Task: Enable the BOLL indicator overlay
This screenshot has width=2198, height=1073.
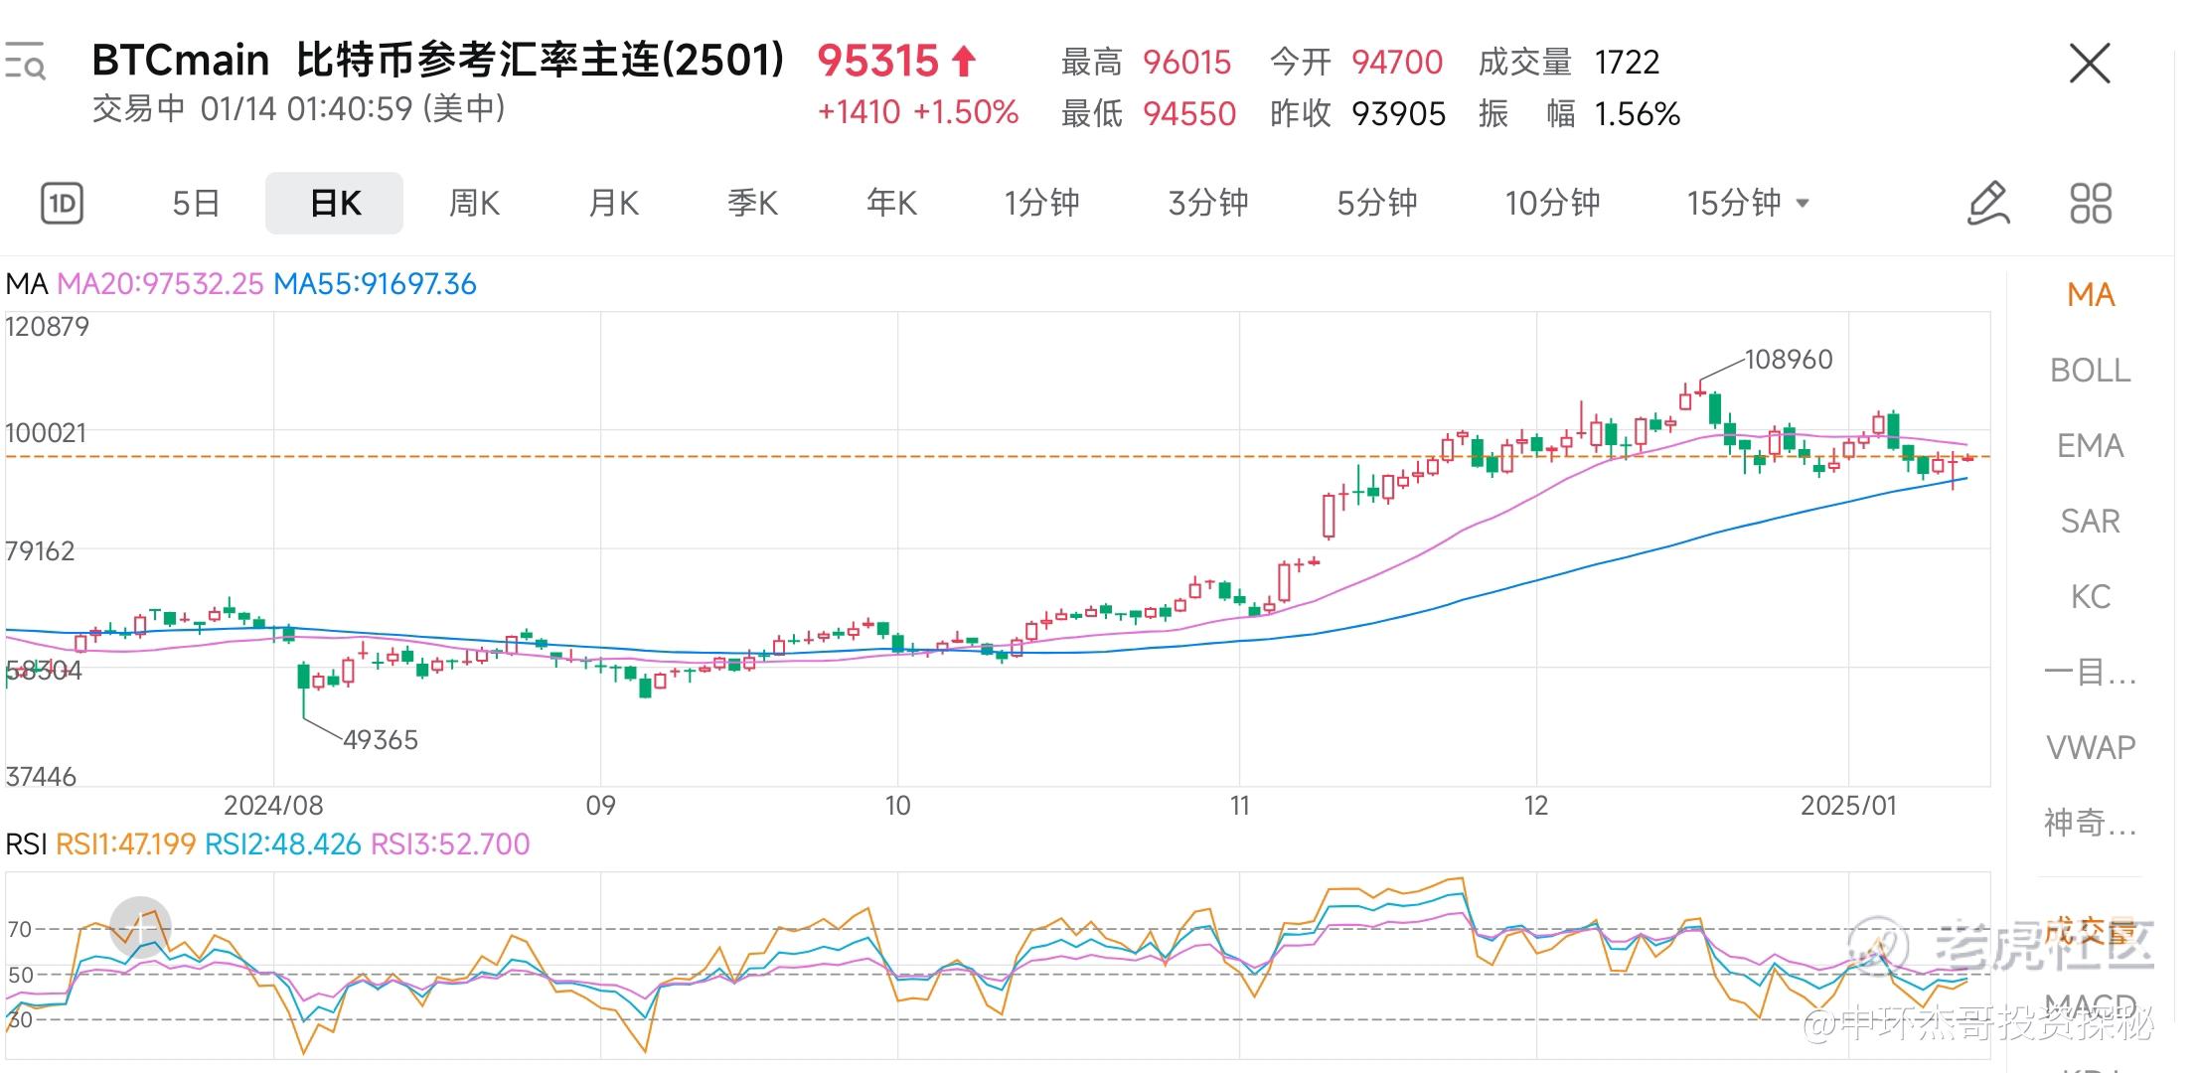Action: (2090, 371)
